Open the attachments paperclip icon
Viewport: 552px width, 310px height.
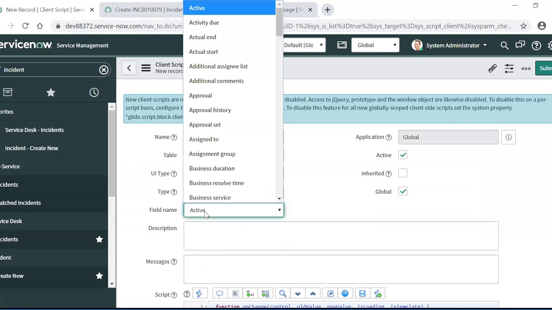pos(492,68)
